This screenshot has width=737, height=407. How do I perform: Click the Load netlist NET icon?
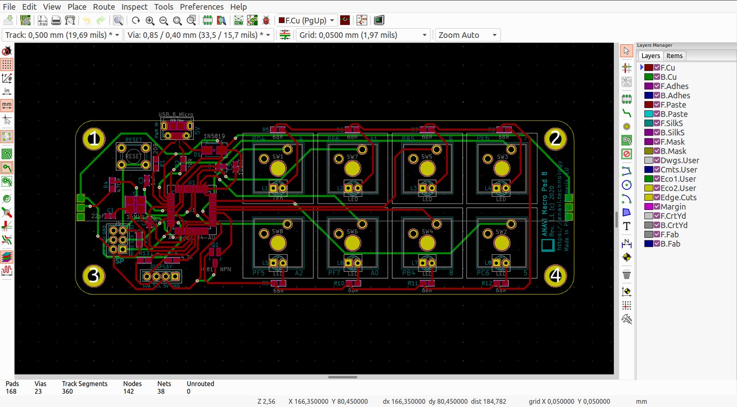coord(238,20)
